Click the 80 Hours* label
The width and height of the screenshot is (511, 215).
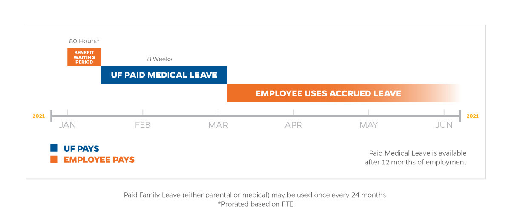pos(84,41)
